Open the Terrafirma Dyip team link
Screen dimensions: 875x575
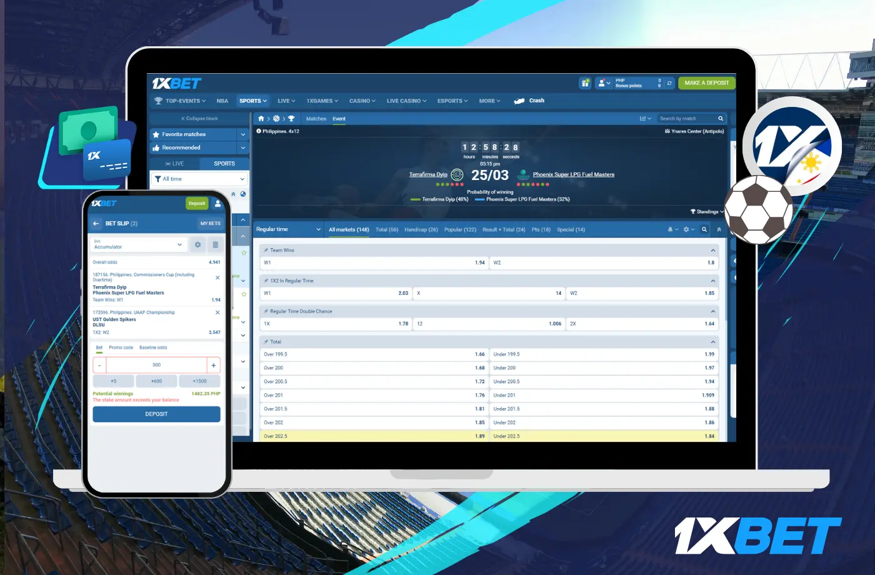tap(428, 174)
